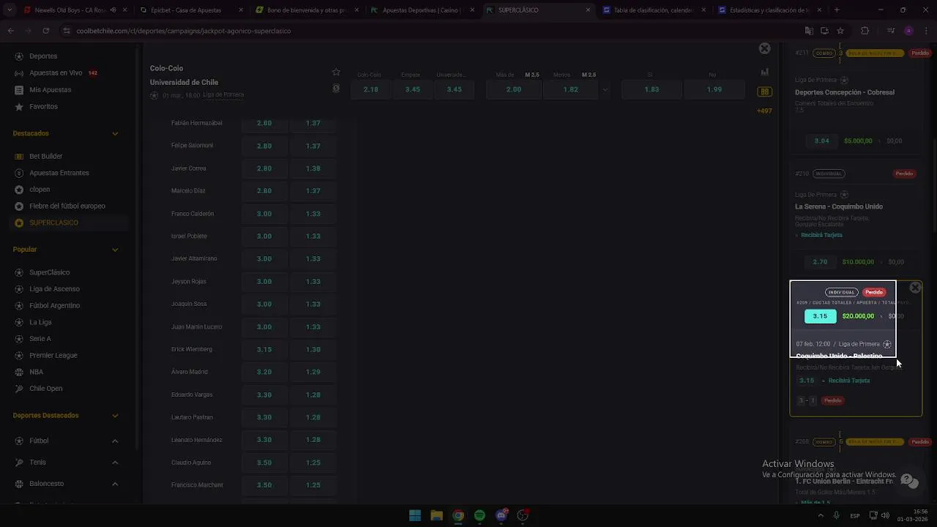Open Serie A under Popular
This screenshot has width=937, height=527.
[40, 339]
